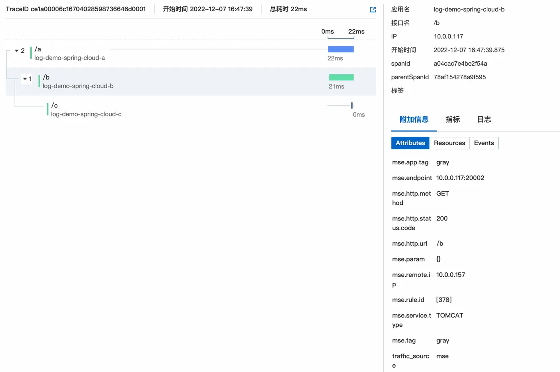
Task: Open trace in new window icon
Action: [373, 10]
